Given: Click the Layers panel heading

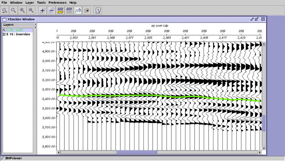Looking at the screenshot, I should click(9, 25).
